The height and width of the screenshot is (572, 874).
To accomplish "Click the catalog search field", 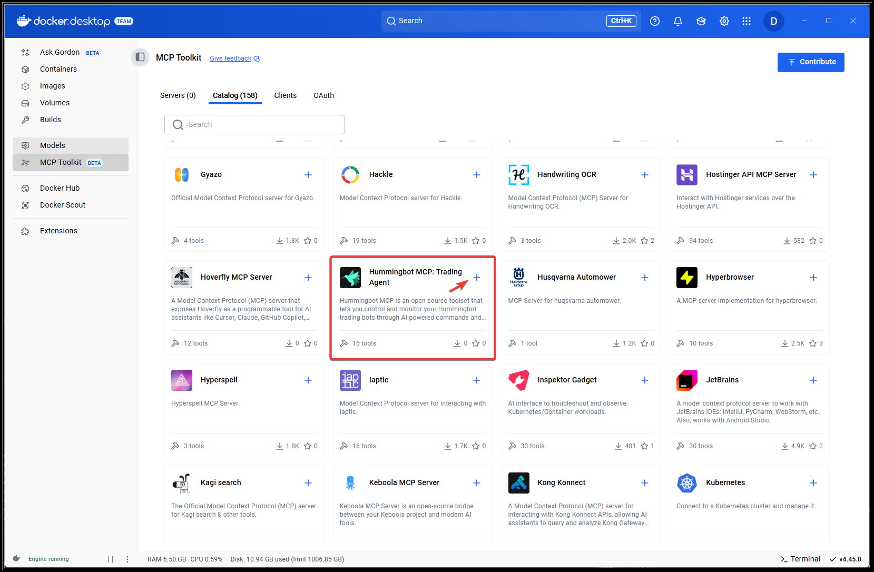I will (x=254, y=124).
